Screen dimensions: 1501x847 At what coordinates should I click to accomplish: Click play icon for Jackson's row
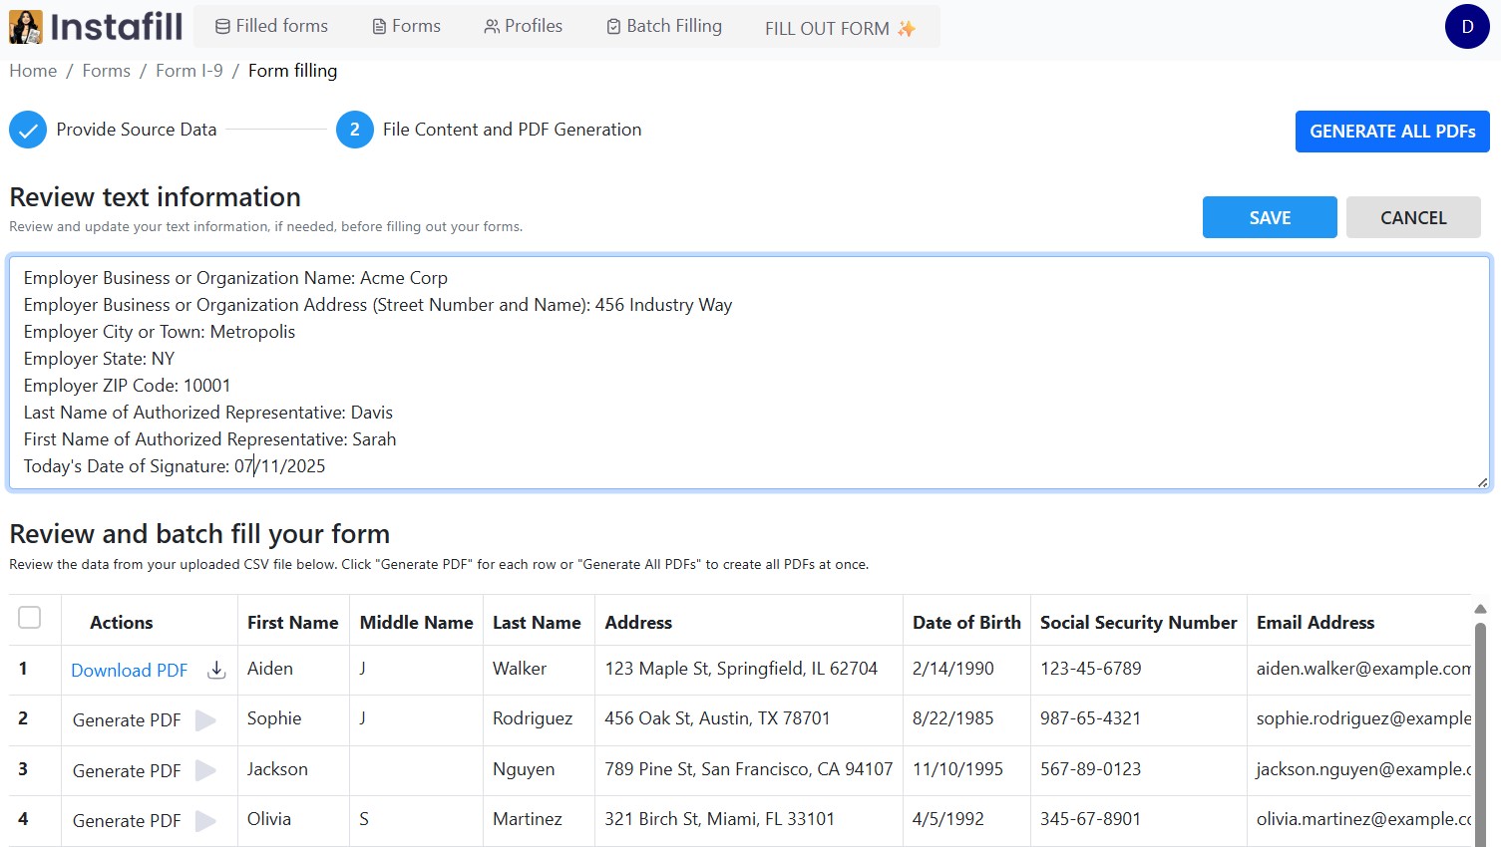tap(205, 770)
